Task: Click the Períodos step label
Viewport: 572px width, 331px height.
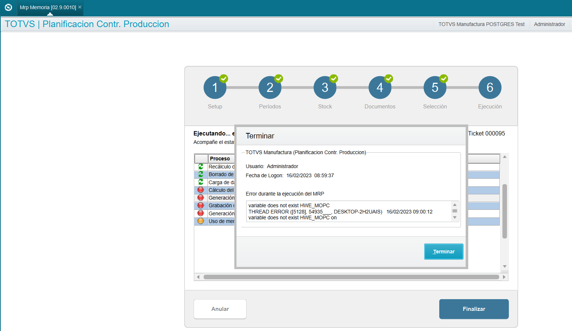Action: [x=270, y=107]
